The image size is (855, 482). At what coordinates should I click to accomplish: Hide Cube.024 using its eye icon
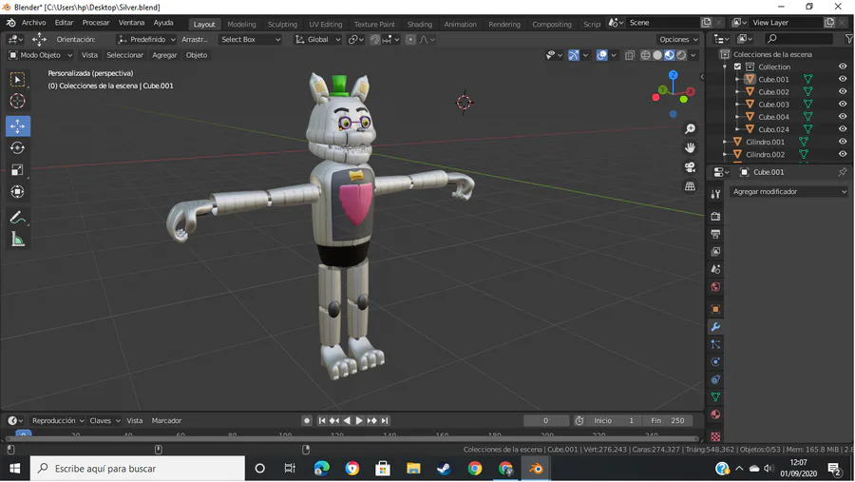843,129
